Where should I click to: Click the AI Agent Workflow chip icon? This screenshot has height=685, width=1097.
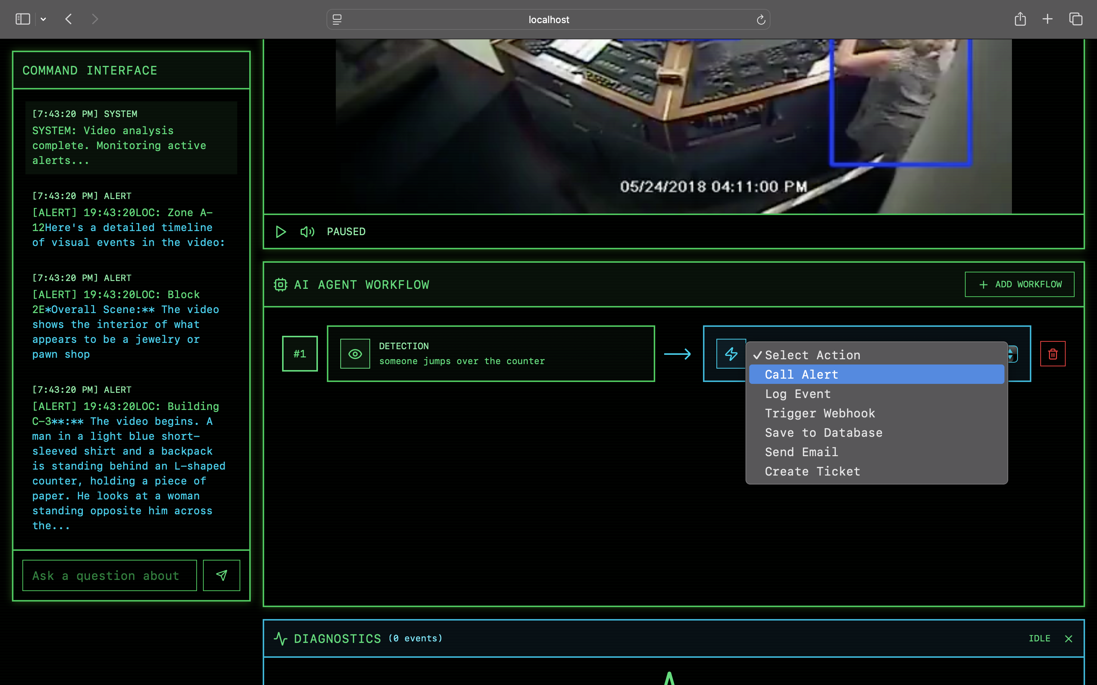280,284
